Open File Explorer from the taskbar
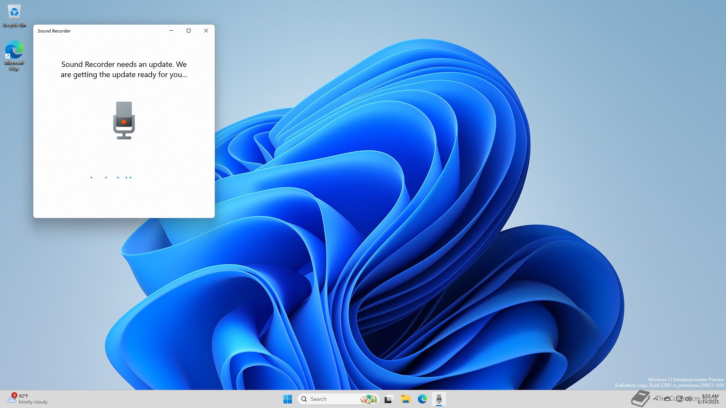This screenshot has height=408, width=726. point(405,399)
